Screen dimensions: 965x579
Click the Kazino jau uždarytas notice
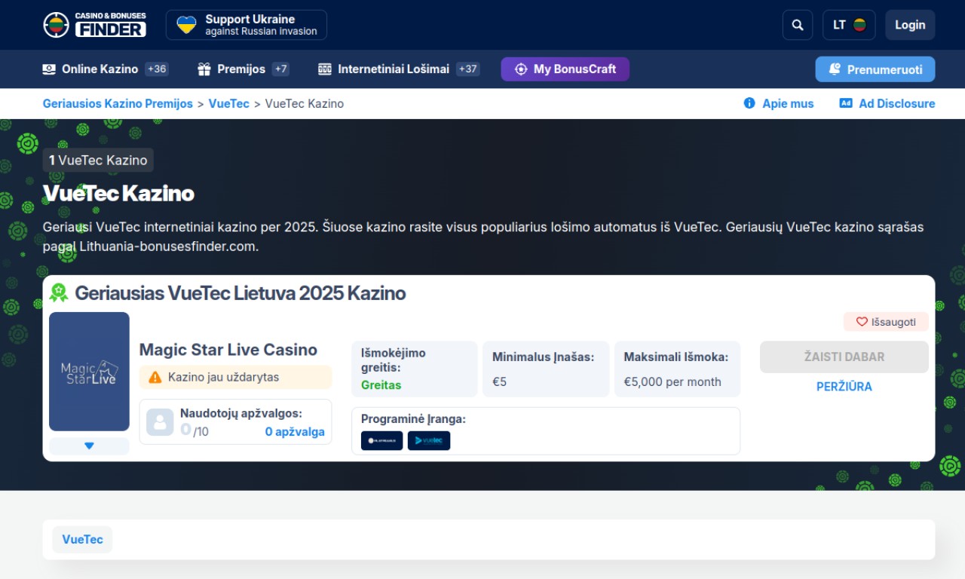point(236,377)
